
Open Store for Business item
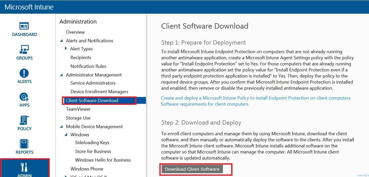point(93,151)
